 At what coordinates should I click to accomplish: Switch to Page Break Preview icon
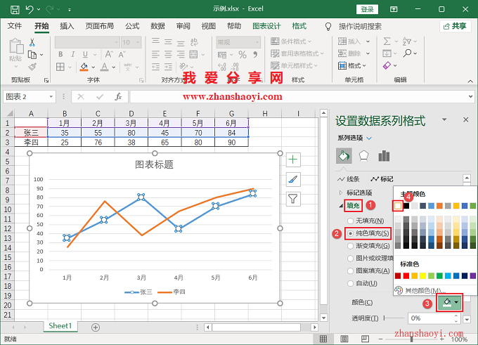[x=365, y=339]
